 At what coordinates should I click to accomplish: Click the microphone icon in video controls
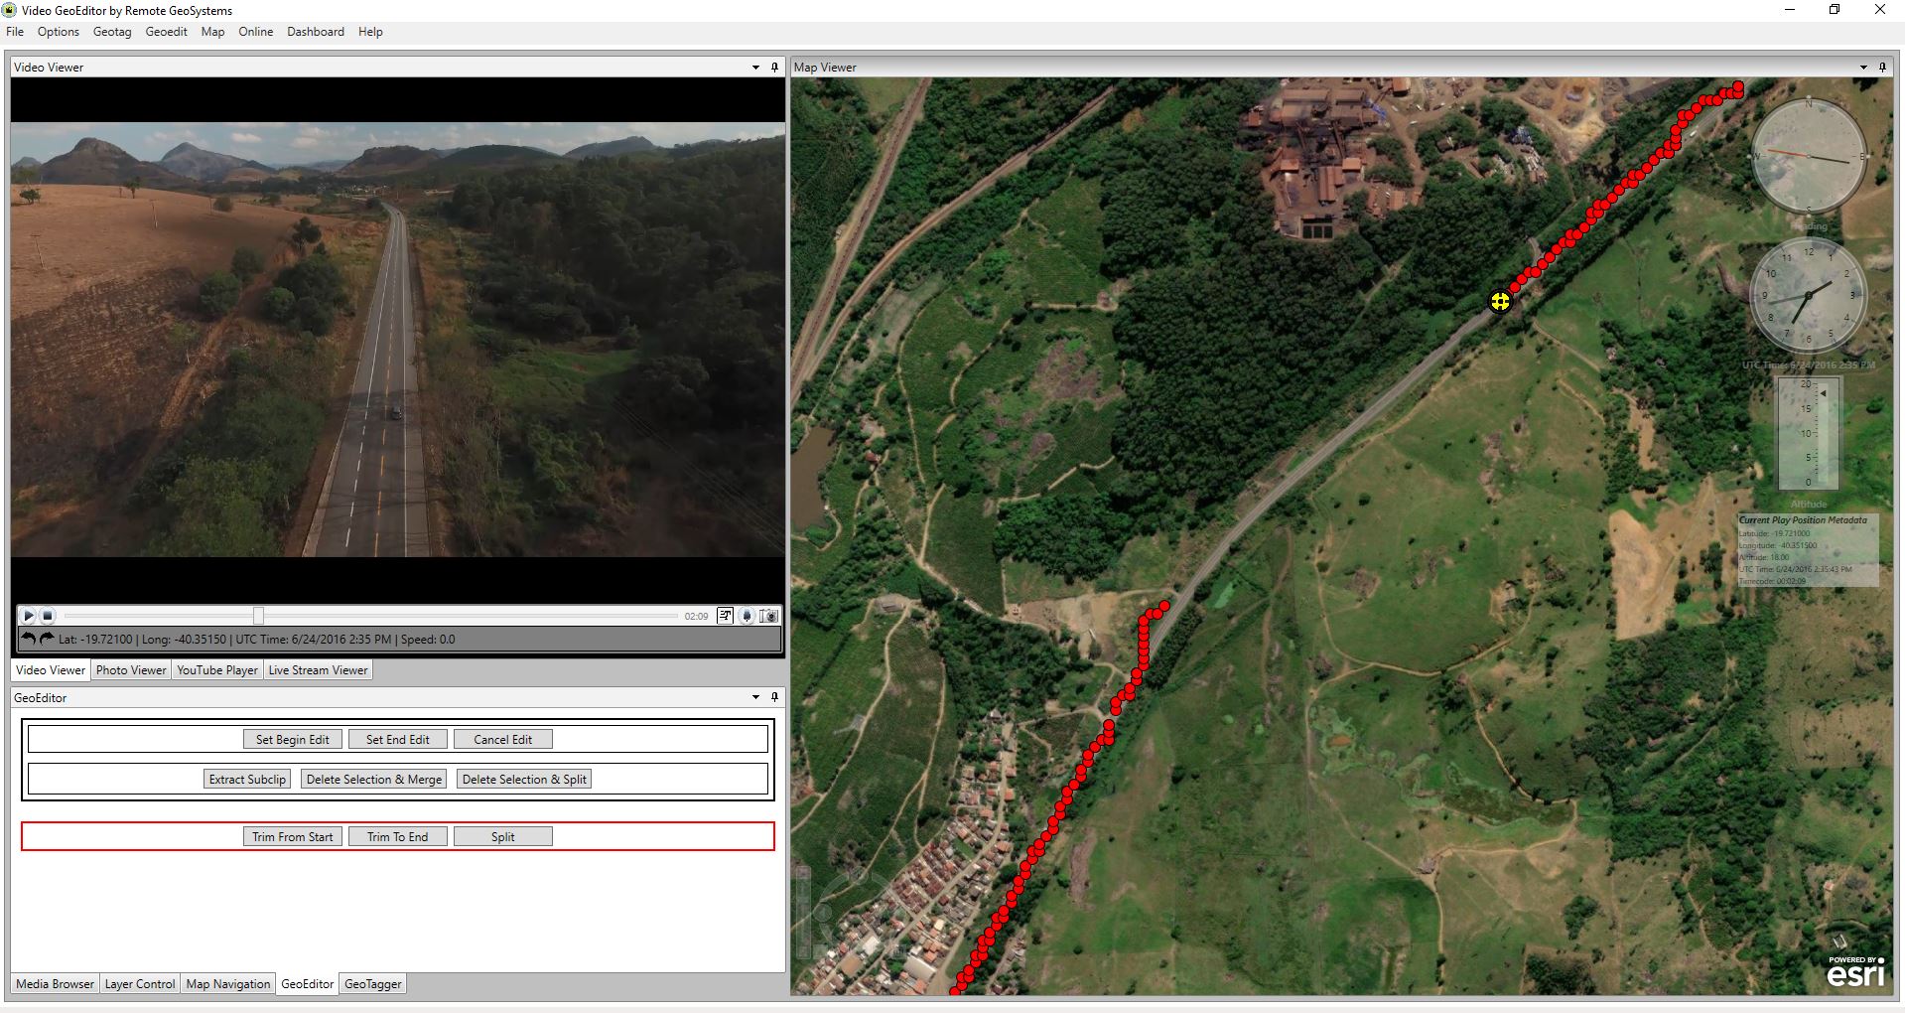pos(747,616)
